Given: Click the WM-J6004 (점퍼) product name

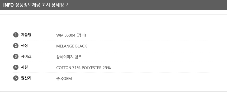Looking at the screenshot, I should coord(71,35).
